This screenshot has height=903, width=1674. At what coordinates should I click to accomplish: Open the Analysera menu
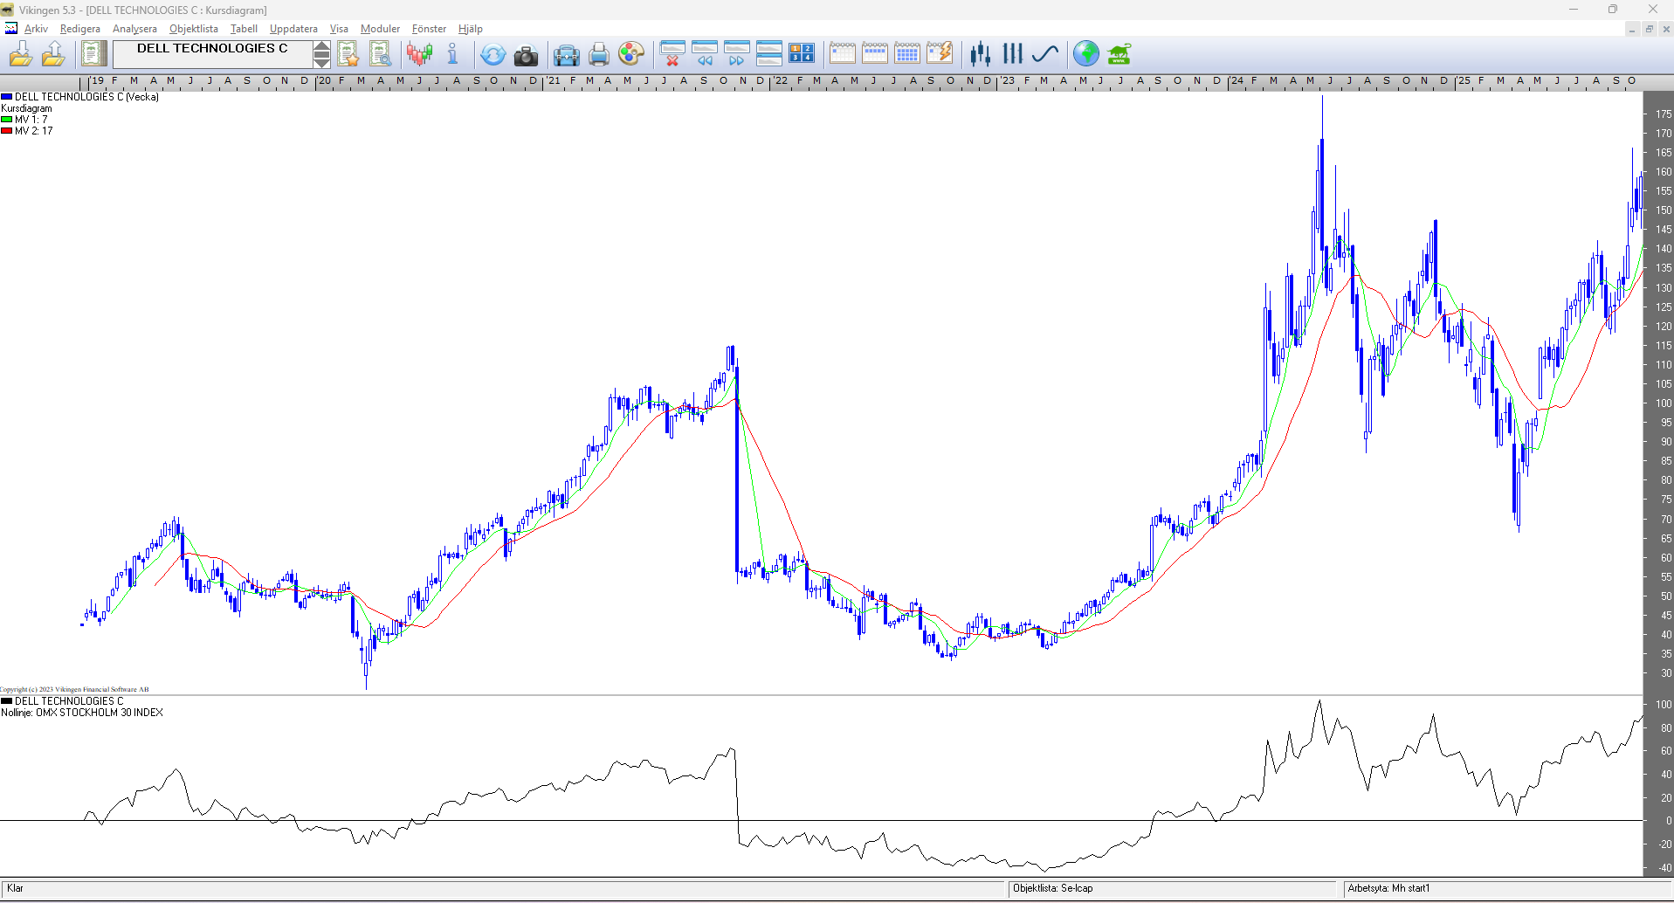coord(134,29)
